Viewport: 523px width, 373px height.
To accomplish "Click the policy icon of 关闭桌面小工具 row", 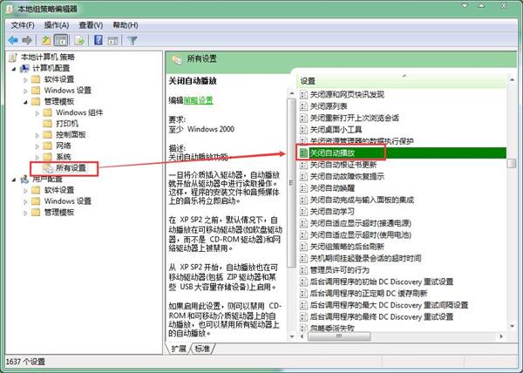I will click(x=303, y=130).
